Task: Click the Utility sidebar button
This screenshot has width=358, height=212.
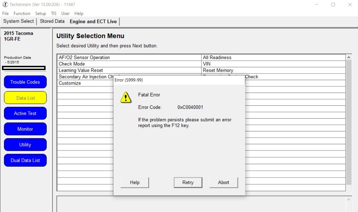Action: [x=25, y=145]
